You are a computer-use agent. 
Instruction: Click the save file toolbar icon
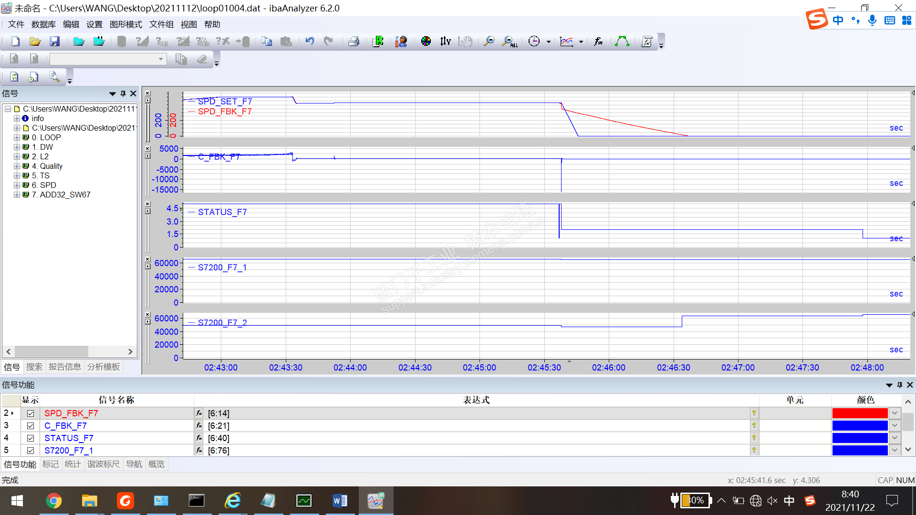tap(55, 41)
